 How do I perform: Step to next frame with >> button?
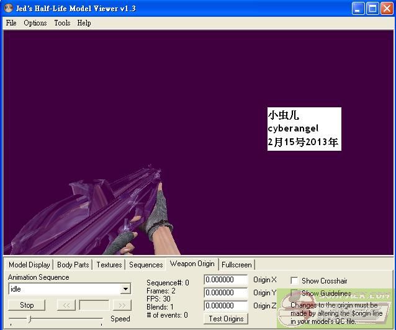tap(122, 305)
